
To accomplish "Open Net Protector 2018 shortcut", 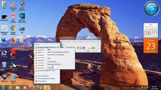I will pos(13,66).
